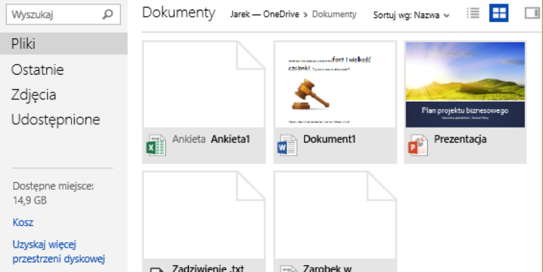
Task: Click the Zadziwienie .txt file name
Action: pos(208,268)
